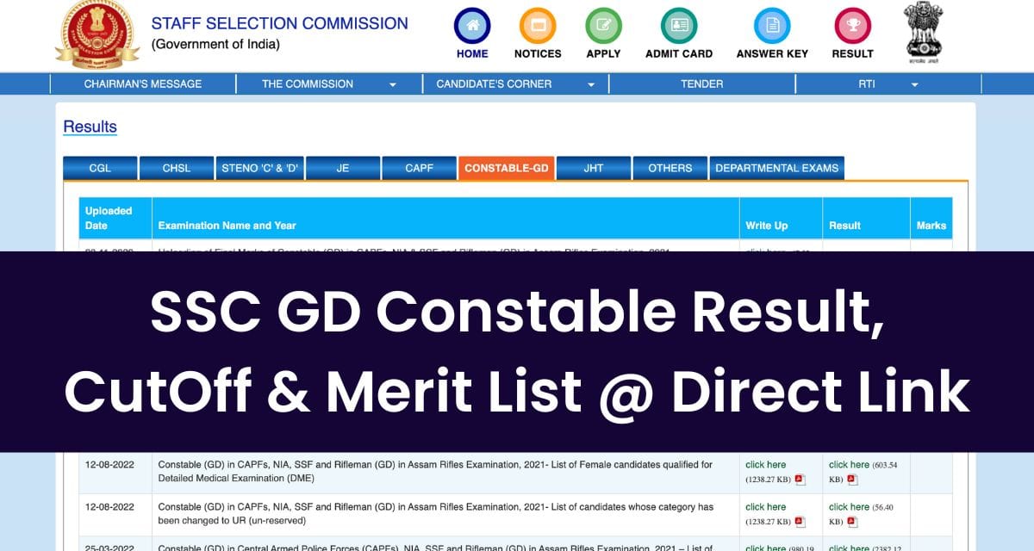Click the category changed to UR row text
The height and width of the screenshot is (551, 1034).
(435, 514)
